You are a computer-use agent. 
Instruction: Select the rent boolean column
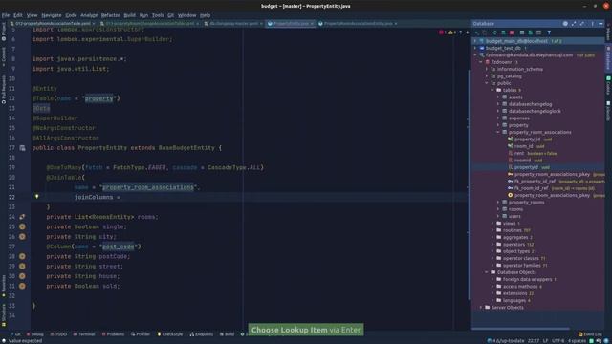click(519, 153)
